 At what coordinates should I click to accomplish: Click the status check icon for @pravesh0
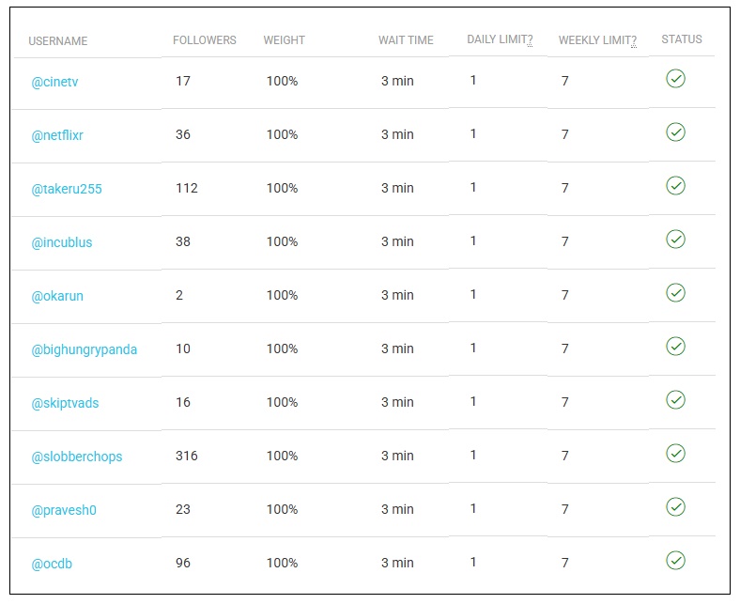(x=675, y=506)
